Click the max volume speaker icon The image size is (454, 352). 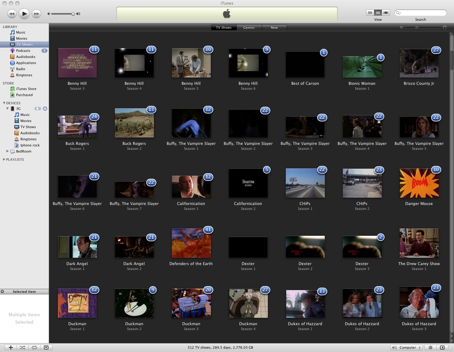(78, 14)
